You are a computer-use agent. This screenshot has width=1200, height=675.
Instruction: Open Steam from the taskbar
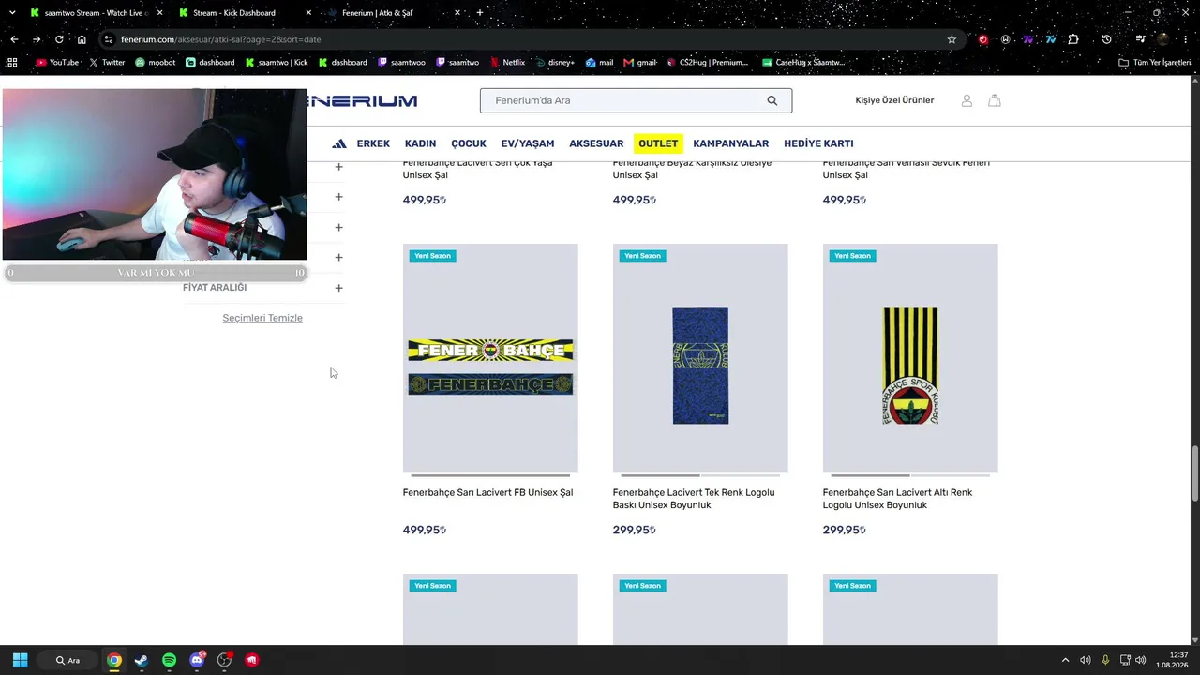pos(142,660)
